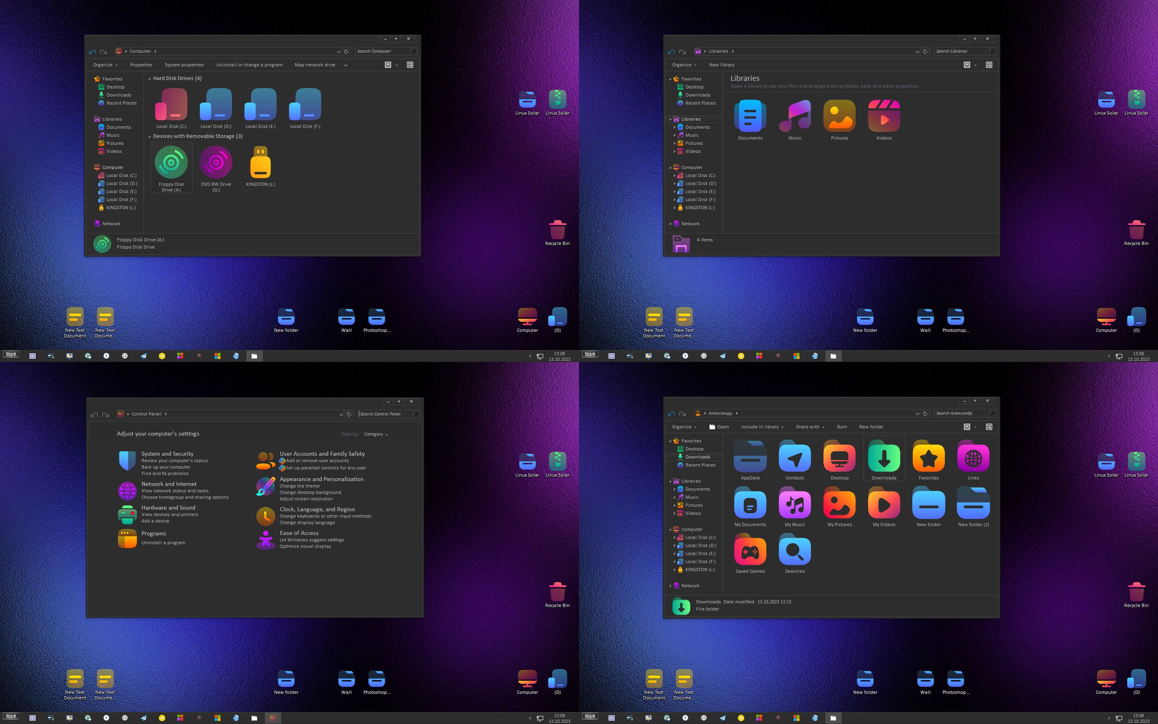This screenshot has height=724, width=1158.
Task: Expand Network tree node in Libraries window sidebar
Action: (x=670, y=224)
